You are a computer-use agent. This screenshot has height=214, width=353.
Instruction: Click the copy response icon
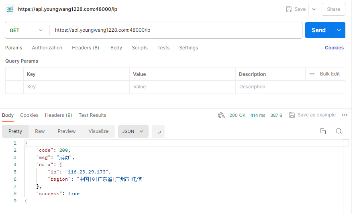(x=323, y=131)
